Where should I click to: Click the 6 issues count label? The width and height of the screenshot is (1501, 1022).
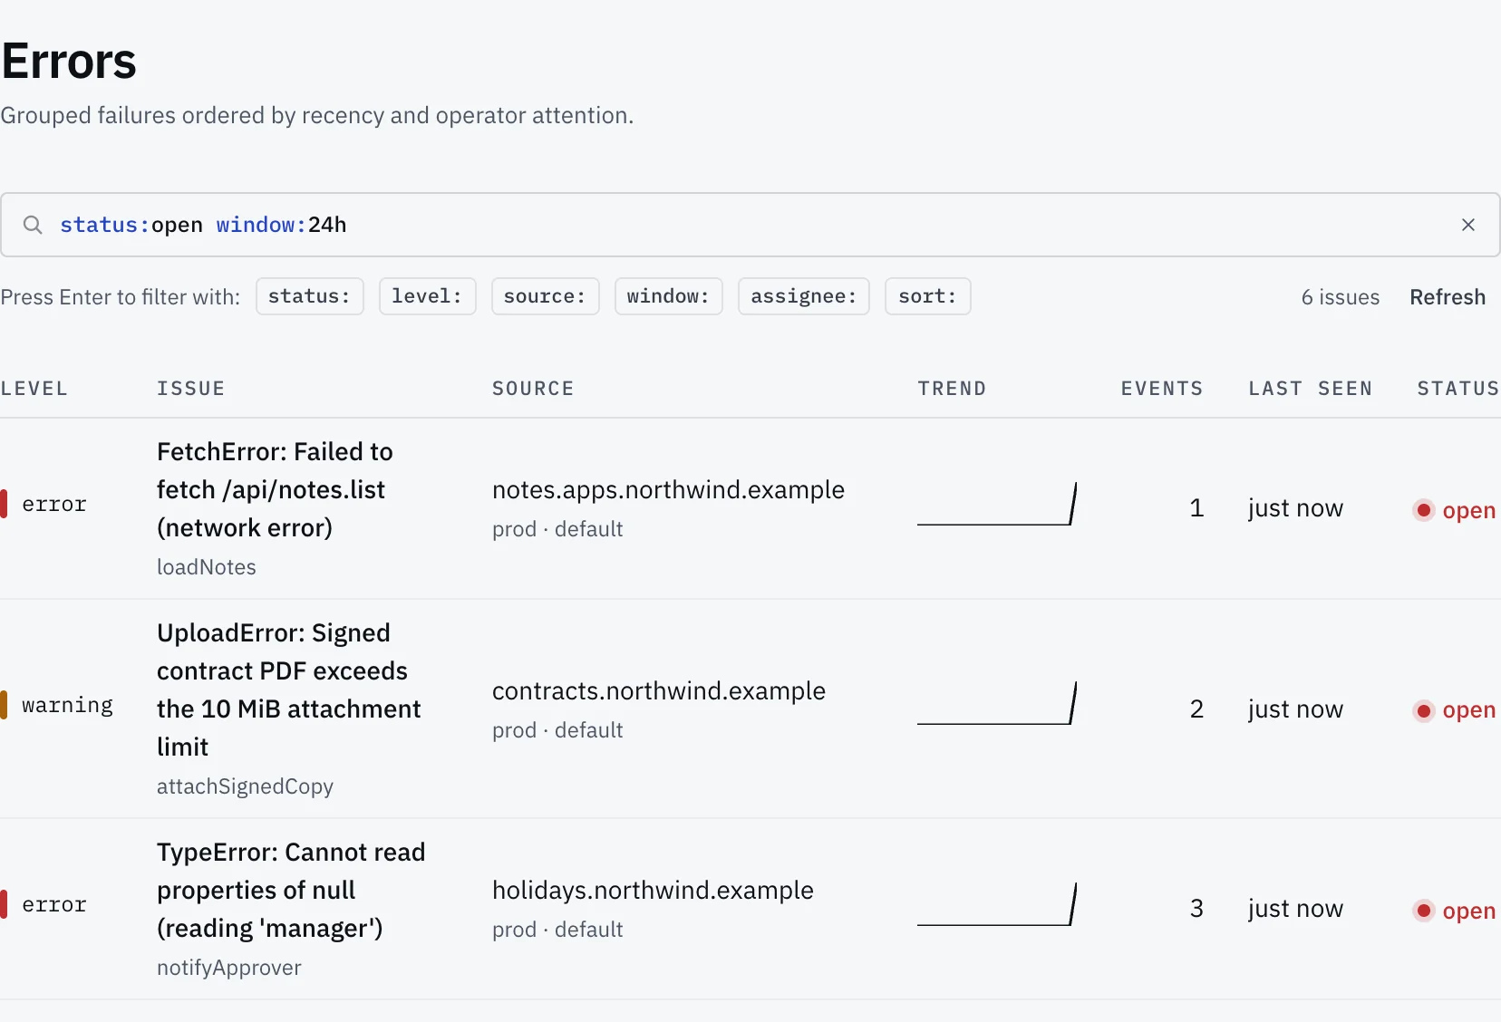(x=1341, y=297)
